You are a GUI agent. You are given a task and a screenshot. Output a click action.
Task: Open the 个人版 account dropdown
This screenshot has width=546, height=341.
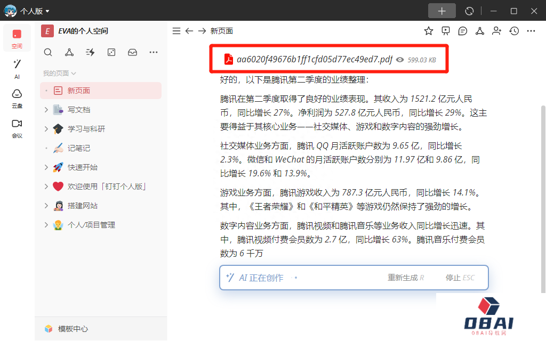point(35,11)
